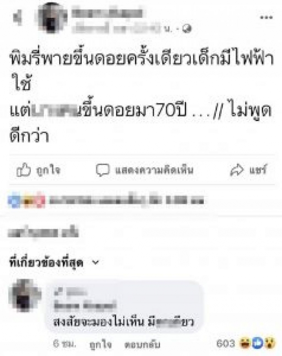Click the laughing emoji reaction on comment

[x=246, y=343]
